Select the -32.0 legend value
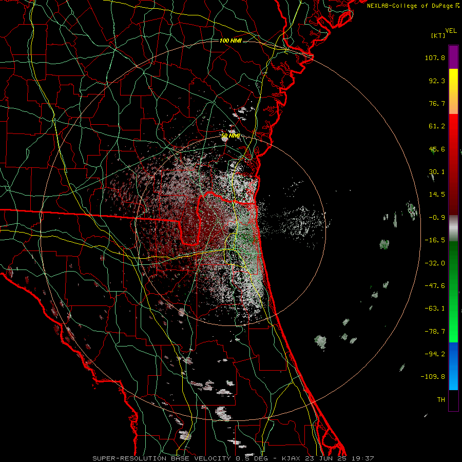Image resolution: width=462 pixels, height=462 pixels. click(x=435, y=263)
